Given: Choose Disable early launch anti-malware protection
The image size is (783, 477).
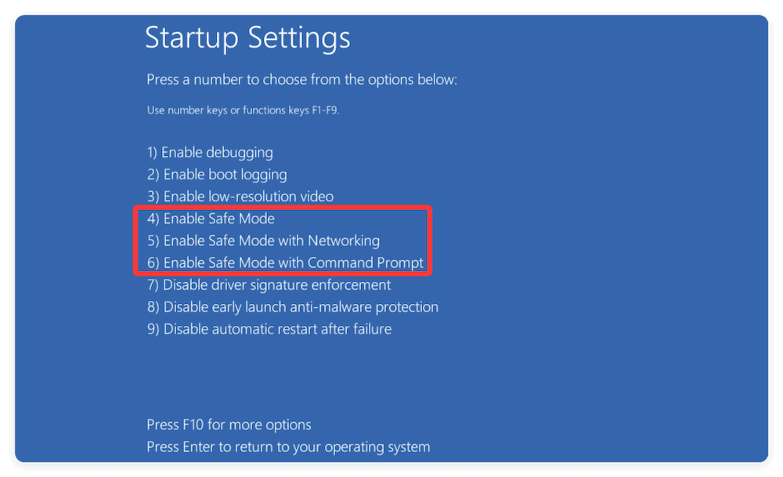Looking at the screenshot, I should point(293,307).
